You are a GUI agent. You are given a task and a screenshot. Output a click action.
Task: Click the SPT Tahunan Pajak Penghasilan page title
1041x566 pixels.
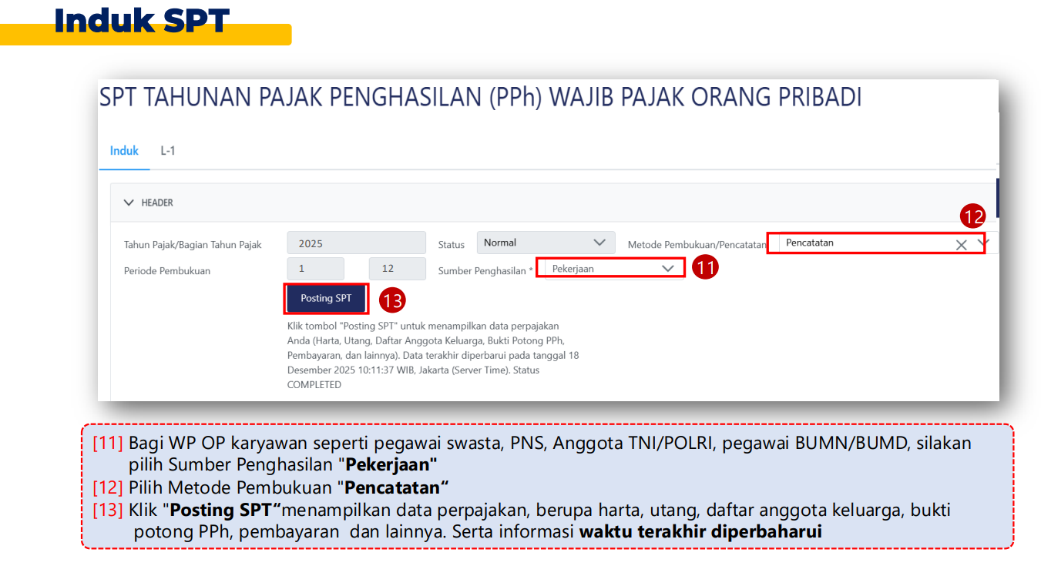(x=480, y=98)
